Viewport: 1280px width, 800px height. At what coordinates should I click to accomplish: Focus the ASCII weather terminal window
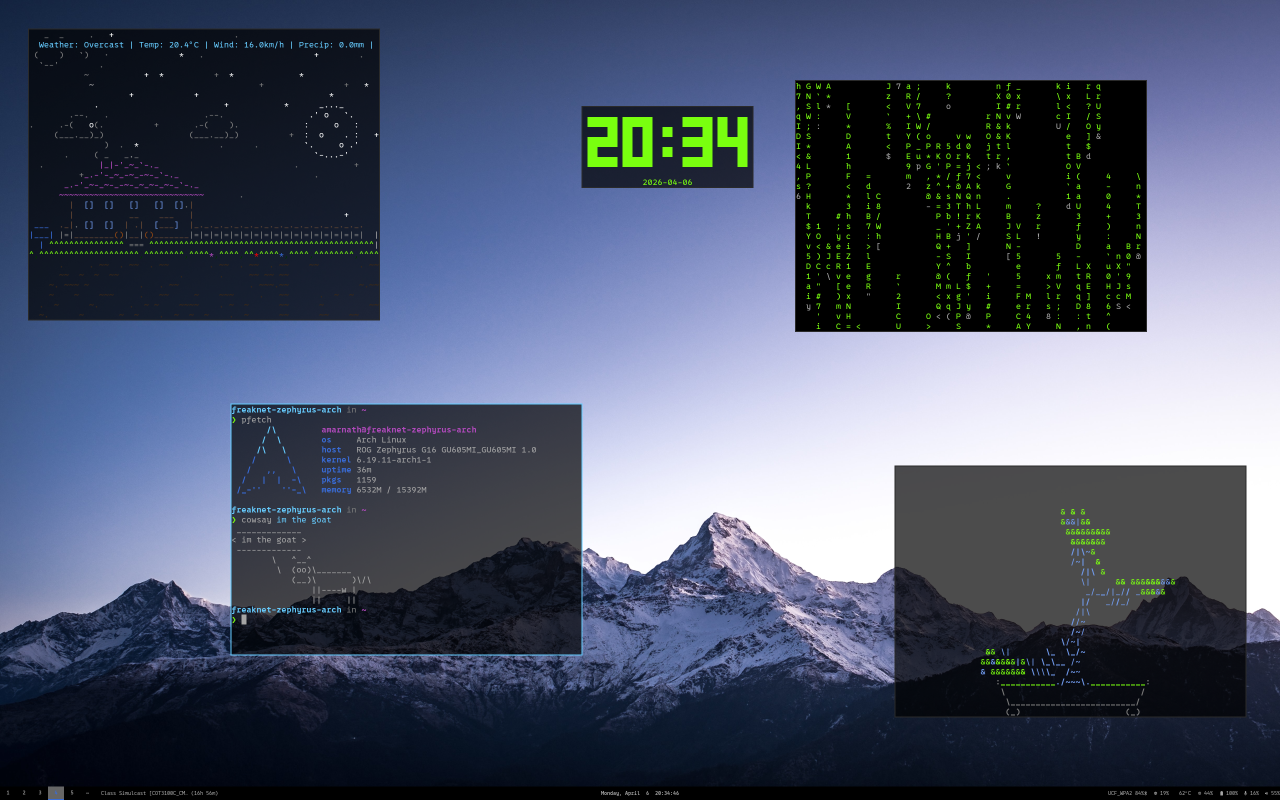[x=203, y=174]
